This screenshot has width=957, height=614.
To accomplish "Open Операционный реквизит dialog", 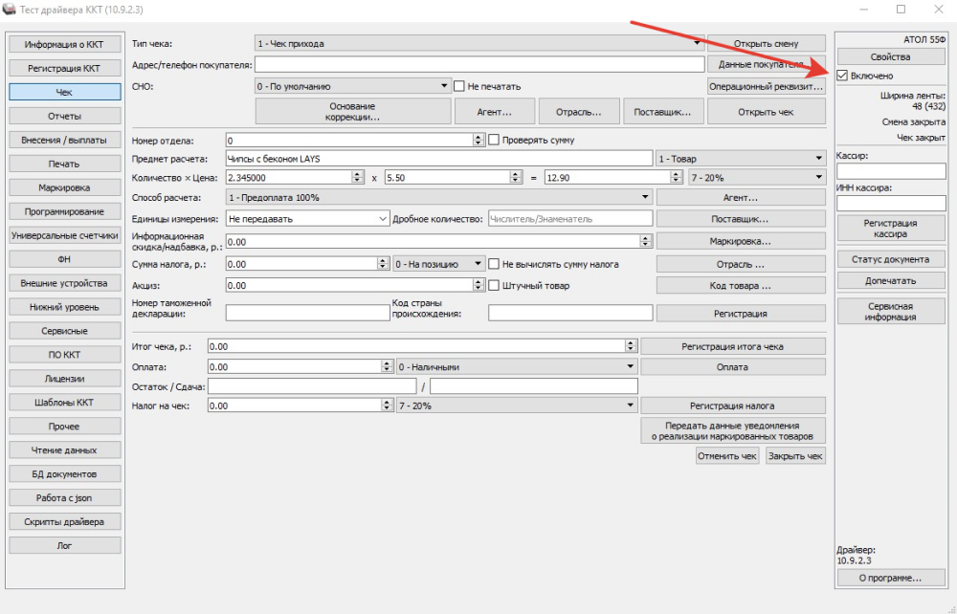I will click(x=766, y=87).
